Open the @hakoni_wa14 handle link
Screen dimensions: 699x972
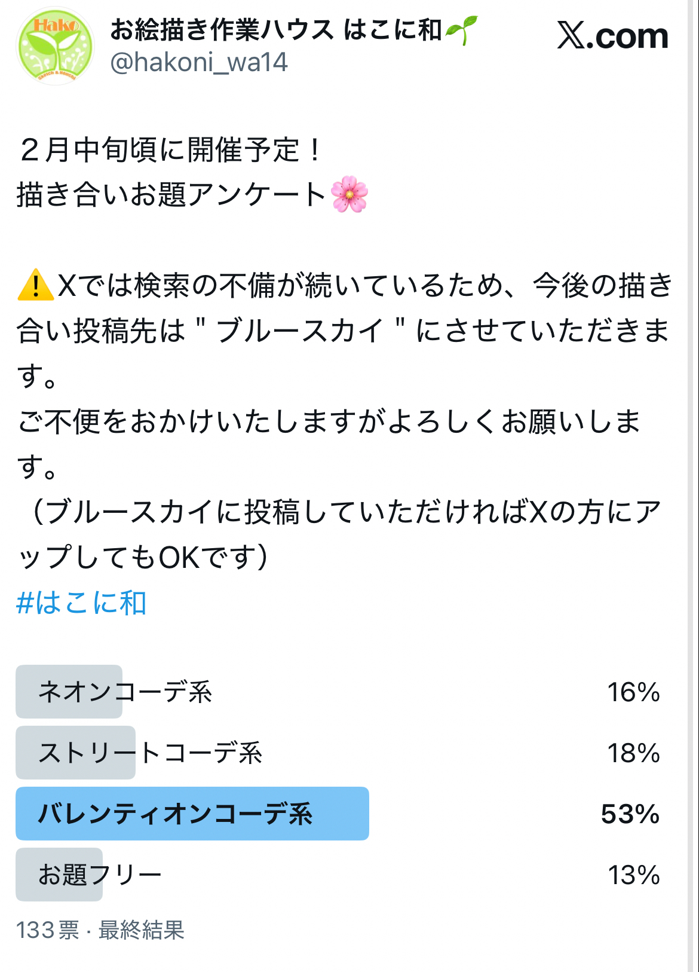(x=199, y=62)
